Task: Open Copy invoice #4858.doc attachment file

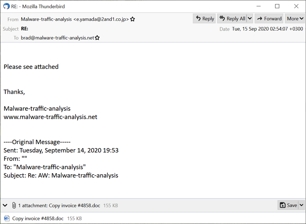Action: click(43, 218)
